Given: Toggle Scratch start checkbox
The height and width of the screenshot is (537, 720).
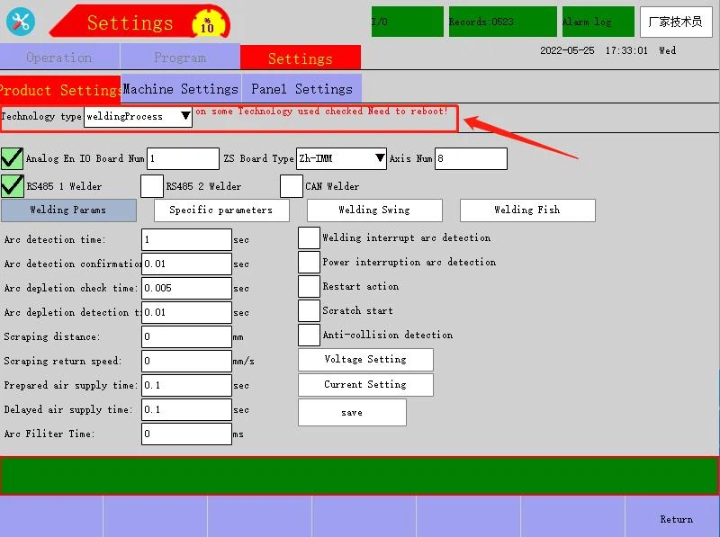Looking at the screenshot, I should [309, 310].
